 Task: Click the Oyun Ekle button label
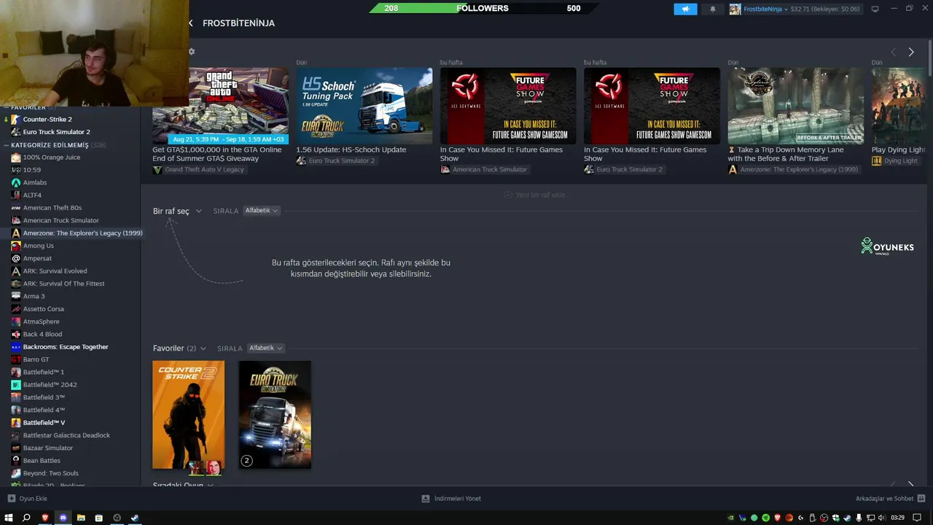coord(33,499)
